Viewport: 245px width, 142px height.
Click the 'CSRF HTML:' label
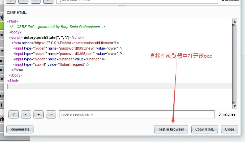[17, 12]
